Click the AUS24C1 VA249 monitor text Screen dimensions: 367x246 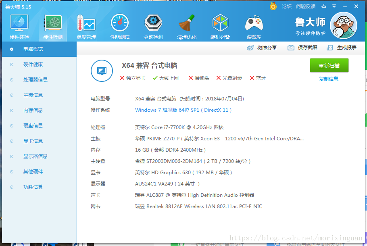pyautogui.click(x=167, y=184)
